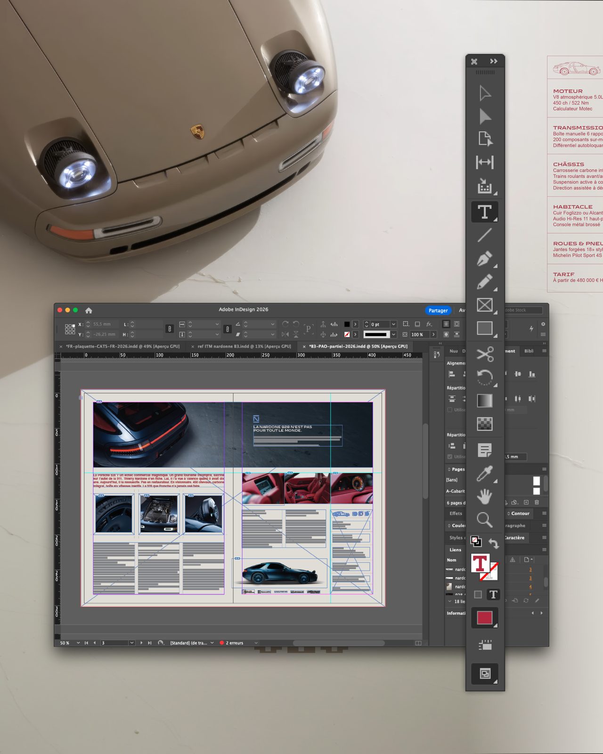Toggle formatting affects container square

tap(478, 595)
